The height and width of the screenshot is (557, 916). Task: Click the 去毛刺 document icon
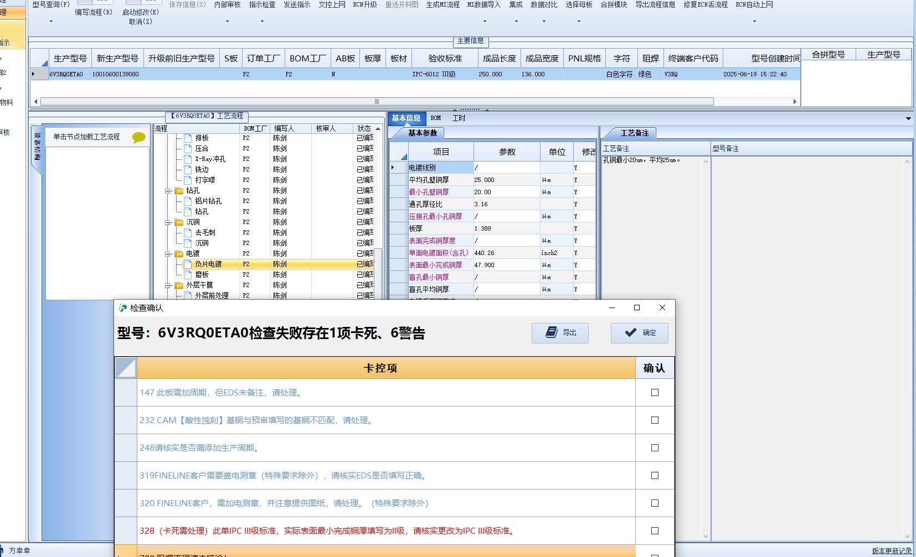pyautogui.click(x=188, y=232)
